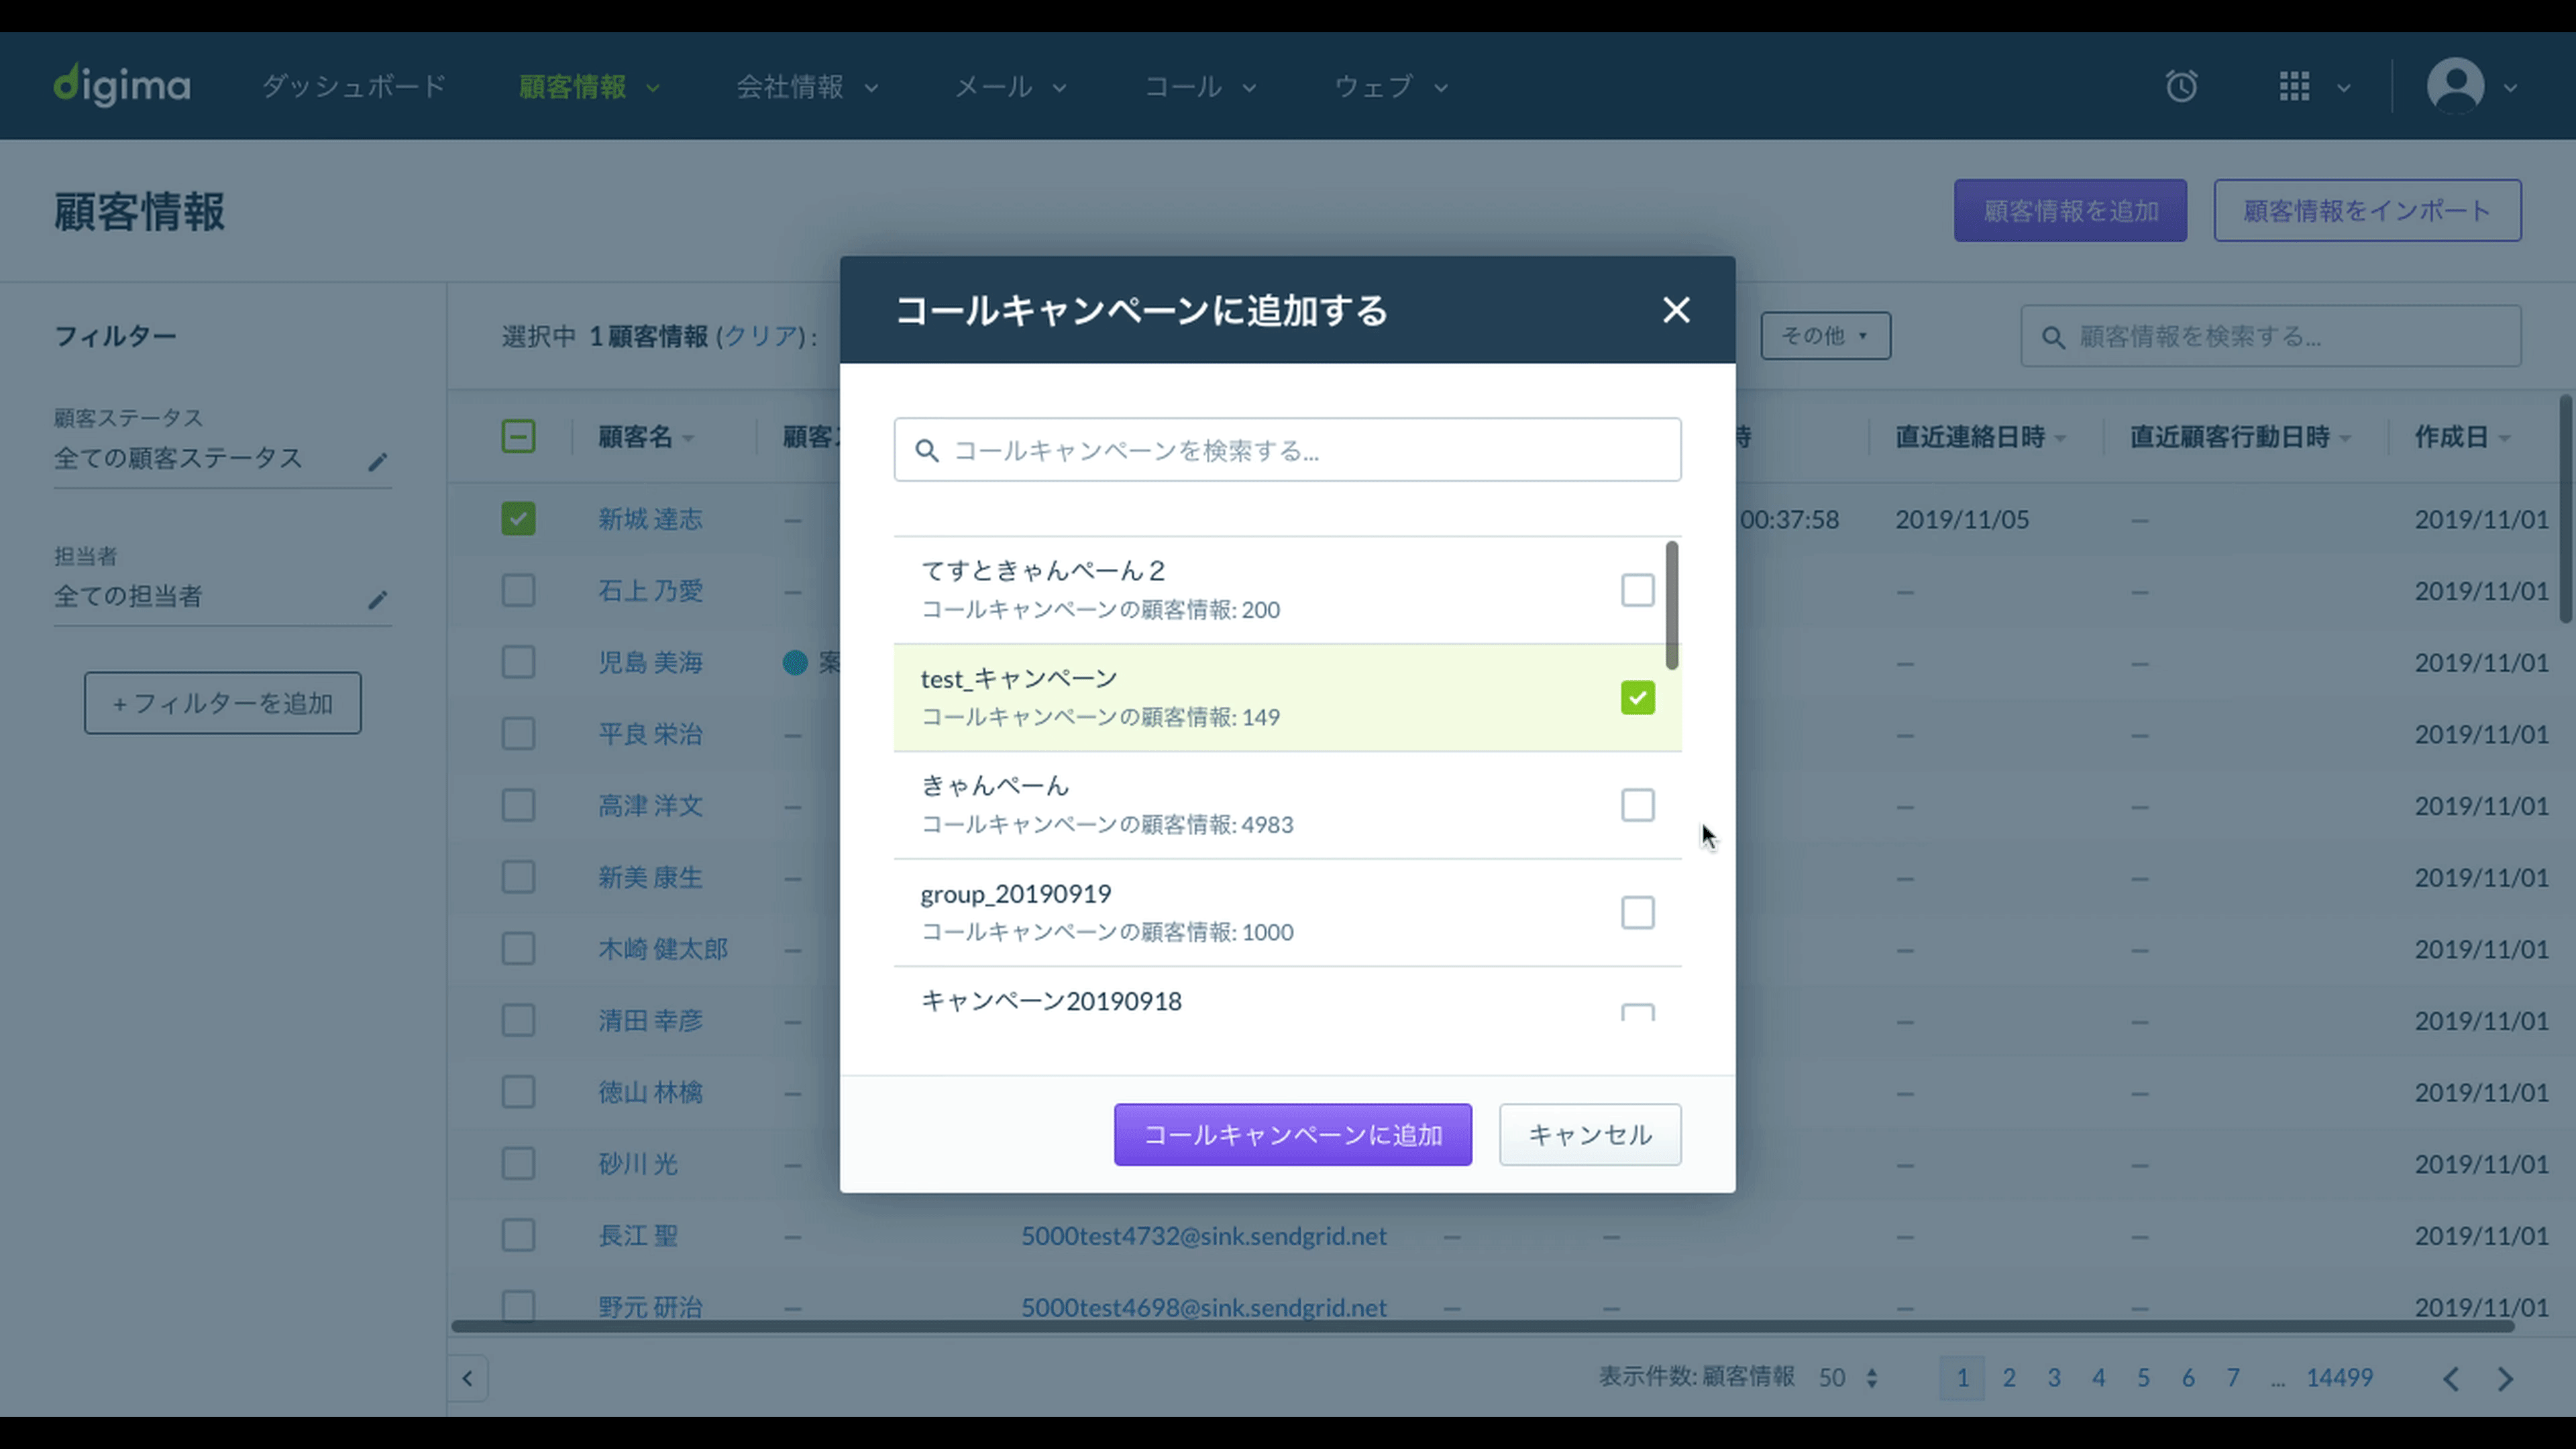Viewport: 2576px width, 1449px height.
Task: Open customer 徳山 林檎
Action: click(x=650, y=1093)
